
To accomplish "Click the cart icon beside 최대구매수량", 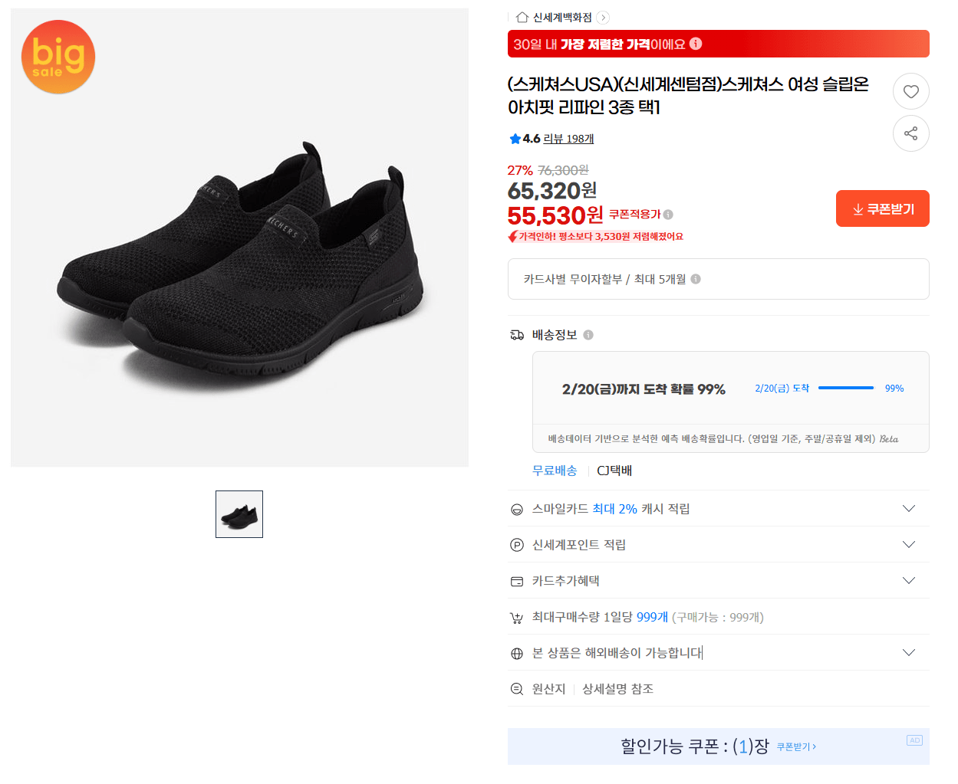I will tap(516, 616).
